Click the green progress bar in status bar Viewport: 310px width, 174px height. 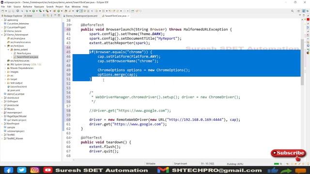(x=277, y=164)
